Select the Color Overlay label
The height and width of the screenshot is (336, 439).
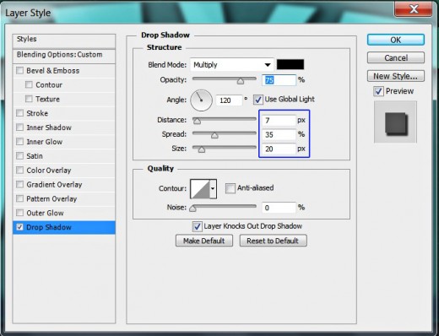point(49,171)
